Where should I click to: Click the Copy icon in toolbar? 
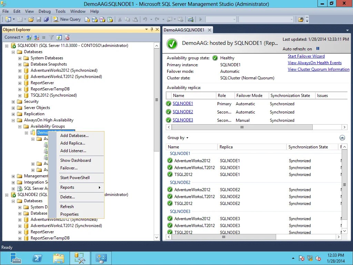(128, 20)
